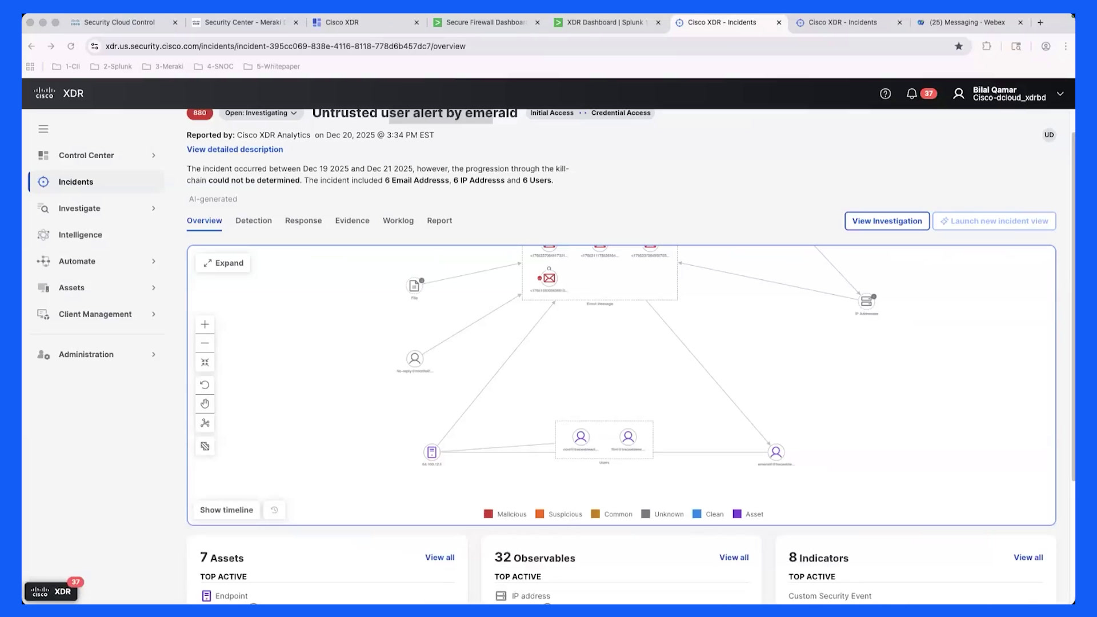Image resolution: width=1097 pixels, height=617 pixels.
Task: Click Show timeline button
Action: point(226,510)
